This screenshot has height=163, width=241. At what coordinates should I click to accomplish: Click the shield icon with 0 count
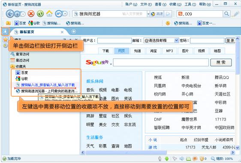pyautogui.click(x=203, y=159)
